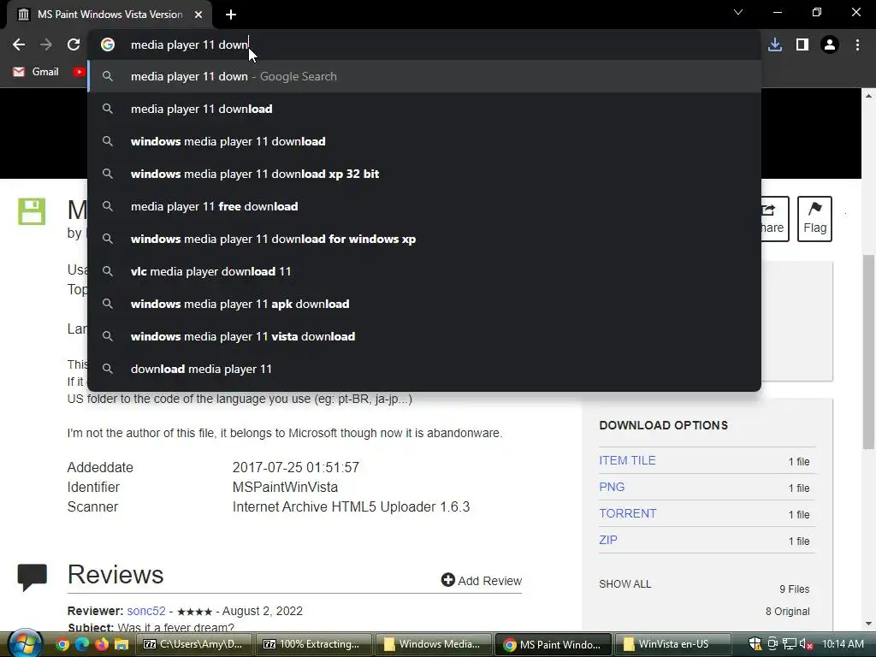Choose 'windows media player 11 apk download'
Viewport: 876px width, 657px height.
tap(424, 304)
